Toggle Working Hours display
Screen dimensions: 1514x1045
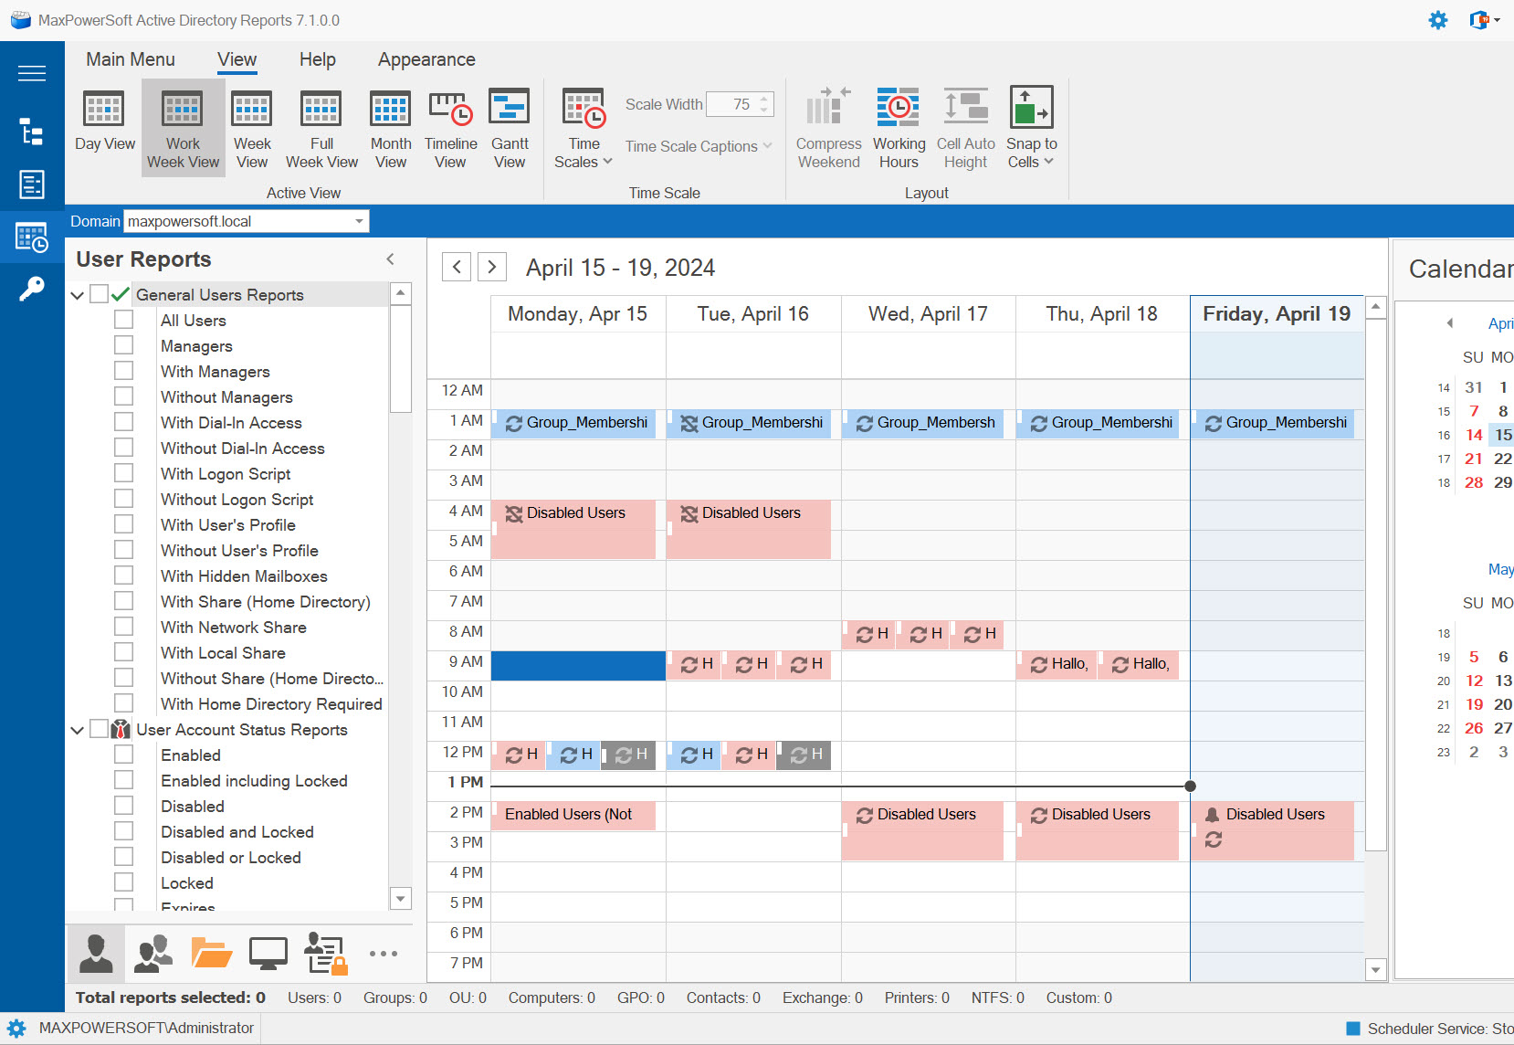(x=899, y=128)
